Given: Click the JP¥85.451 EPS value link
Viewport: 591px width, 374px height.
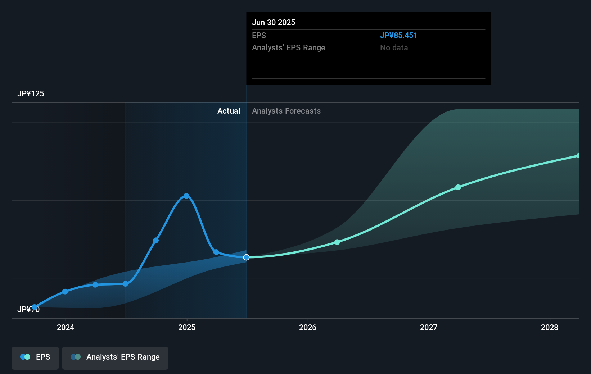Looking at the screenshot, I should coord(399,36).
